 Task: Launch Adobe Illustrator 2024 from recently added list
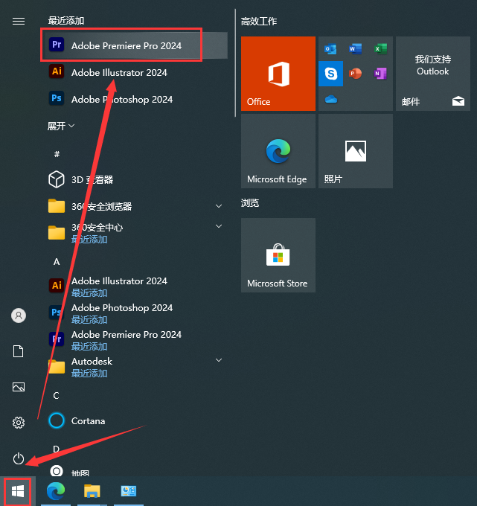click(x=135, y=72)
